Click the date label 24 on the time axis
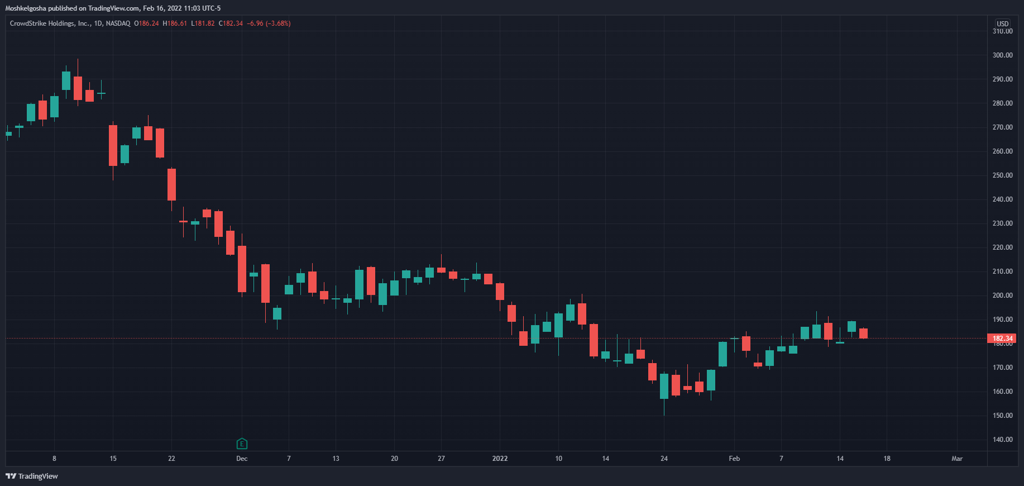1024x486 pixels. [664, 459]
